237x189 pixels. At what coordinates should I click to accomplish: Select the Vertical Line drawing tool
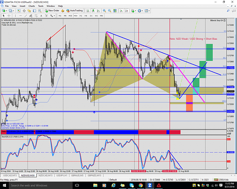click(15, 15)
